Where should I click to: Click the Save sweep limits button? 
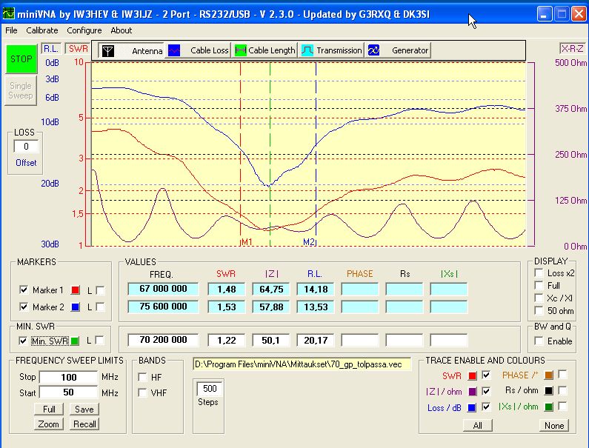tap(84, 409)
